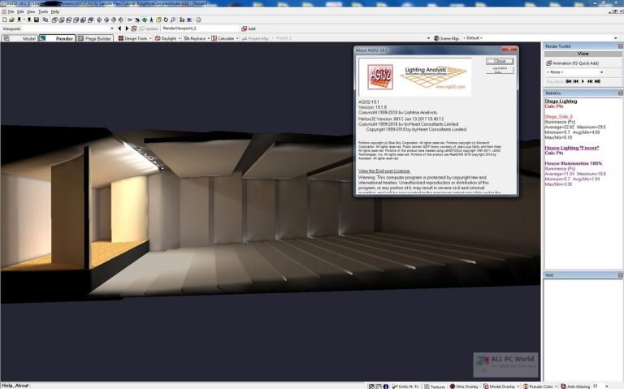Click the button below Close in About dialog
Viewport: 624px width, 389px height.
click(500, 70)
